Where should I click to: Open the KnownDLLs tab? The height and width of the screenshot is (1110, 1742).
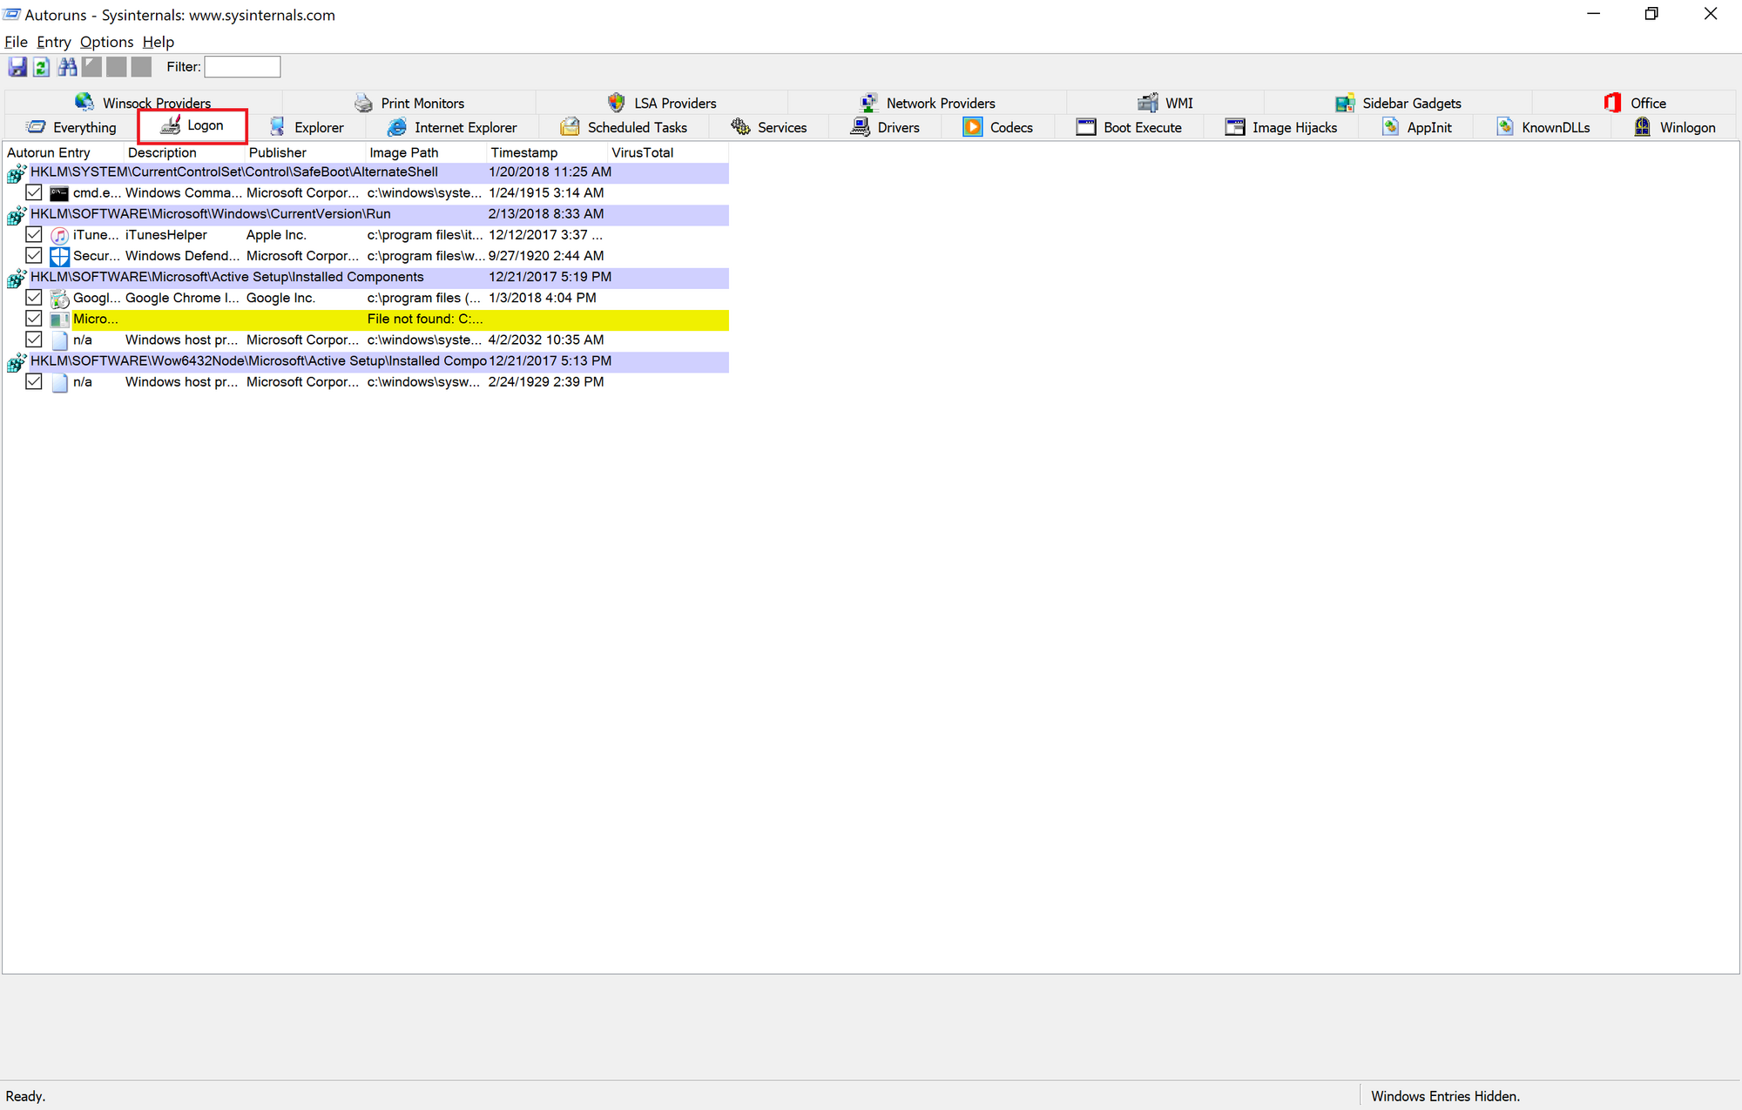tap(1543, 127)
